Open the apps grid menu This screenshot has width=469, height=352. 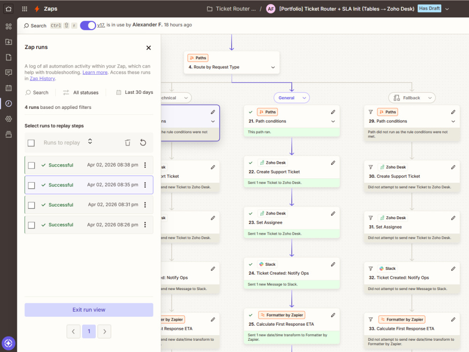click(x=24, y=8)
